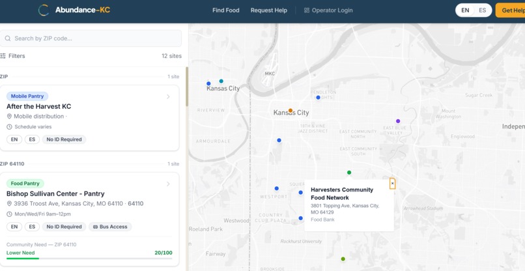Click the Schedule varies text

point(33,127)
